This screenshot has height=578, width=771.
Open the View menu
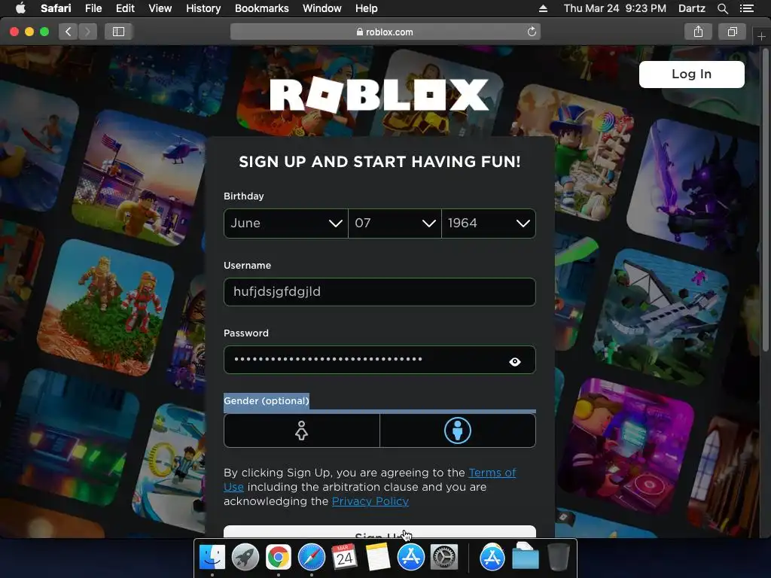pyautogui.click(x=160, y=8)
